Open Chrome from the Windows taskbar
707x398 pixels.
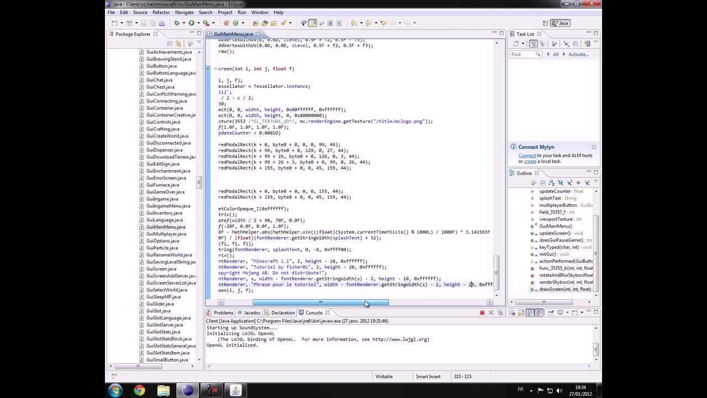[x=139, y=391]
